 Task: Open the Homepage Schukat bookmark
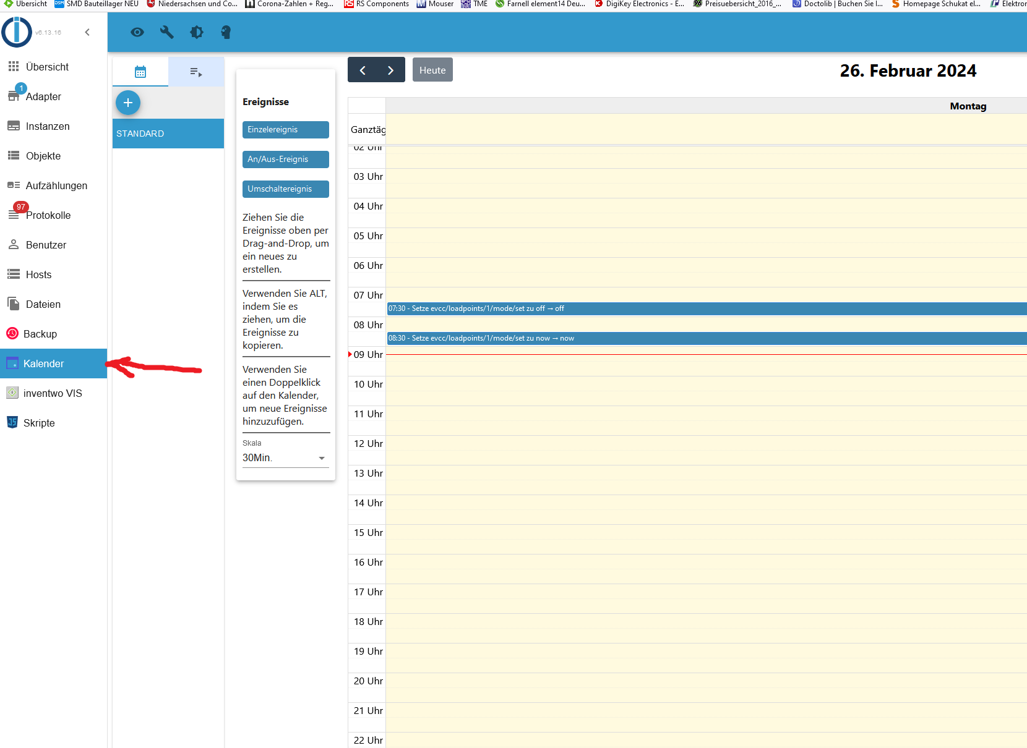(x=936, y=4)
